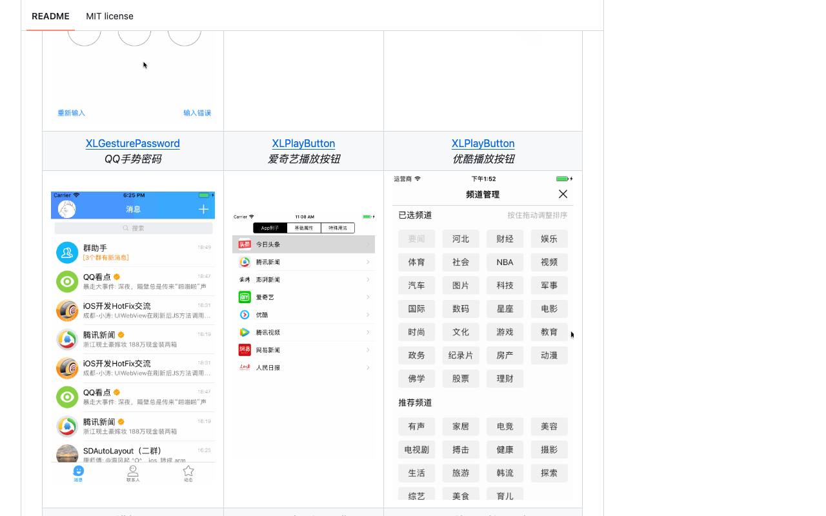
Task: Select the 动漫 channel tag
Action: [549, 355]
